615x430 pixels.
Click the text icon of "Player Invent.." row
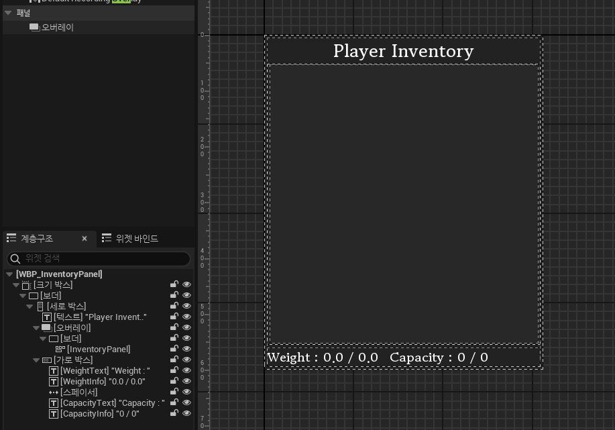(x=47, y=317)
